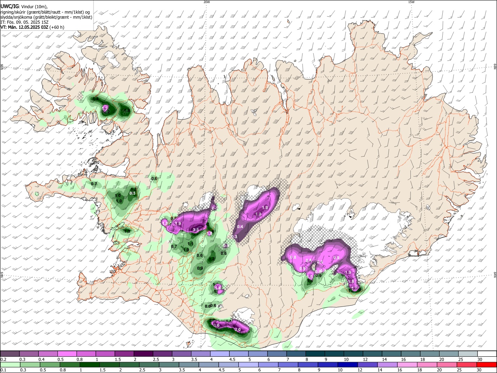497x373 pixels.
Task: Select the bright red rain swatch starting at 30
Action: point(487,364)
